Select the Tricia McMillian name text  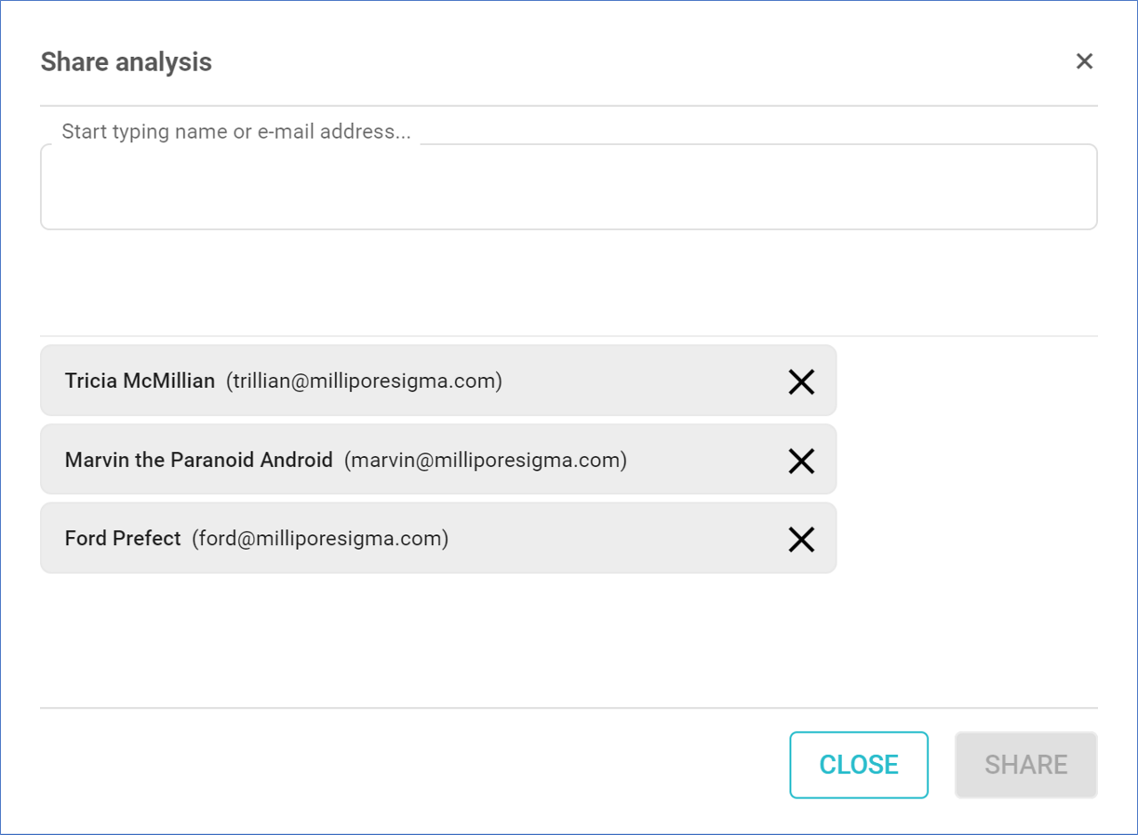coord(140,381)
